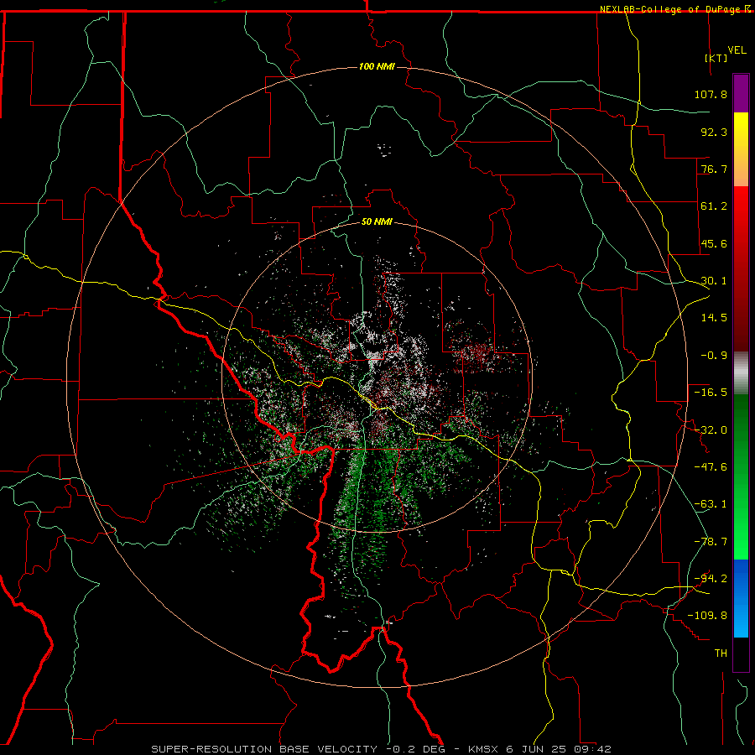Pick the yellow-orange segment of the velocity scale
This screenshot has width=755, height=755.
pyautogui.click(x=741, y=149)
